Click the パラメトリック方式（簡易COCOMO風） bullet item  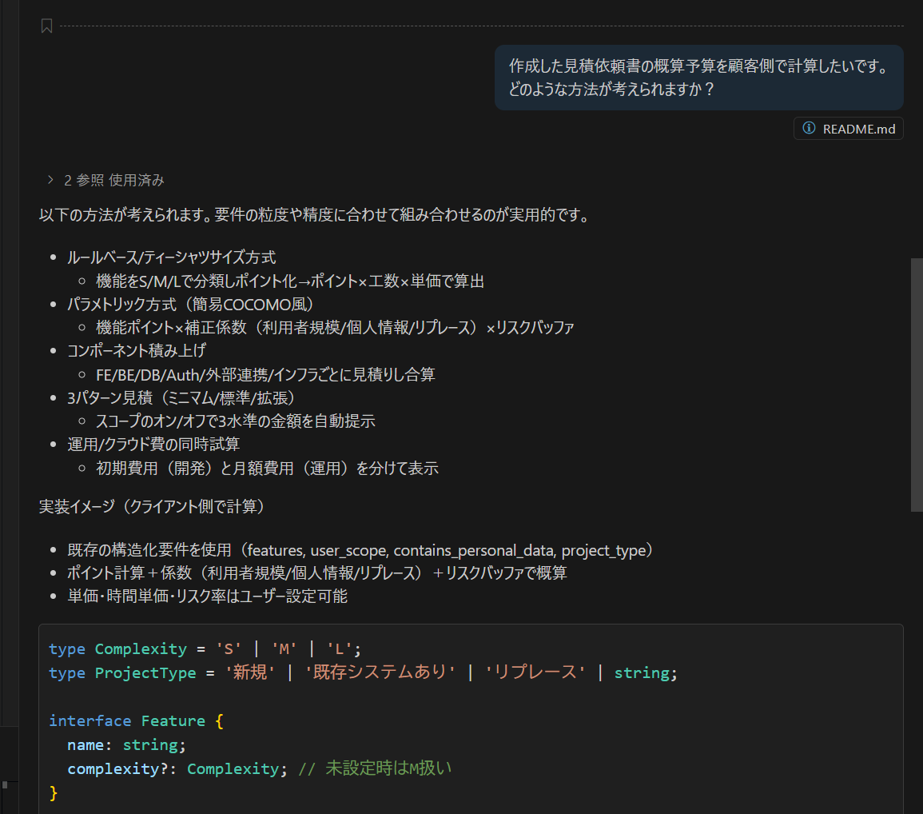[x=191, y=304]
